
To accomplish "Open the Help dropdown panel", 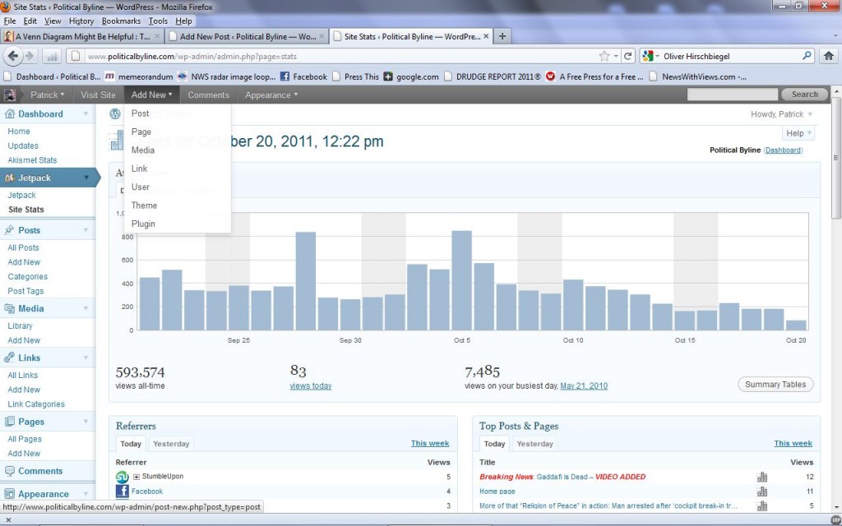I will [x=799, y=133].
